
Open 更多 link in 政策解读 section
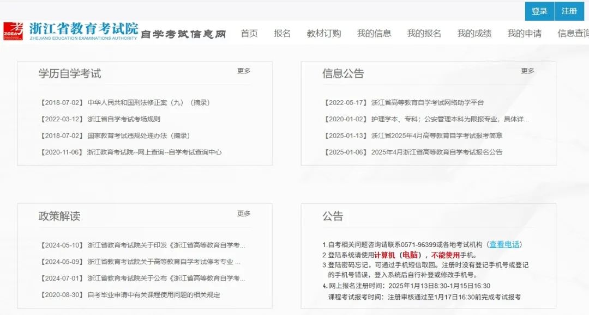[245, 214]
